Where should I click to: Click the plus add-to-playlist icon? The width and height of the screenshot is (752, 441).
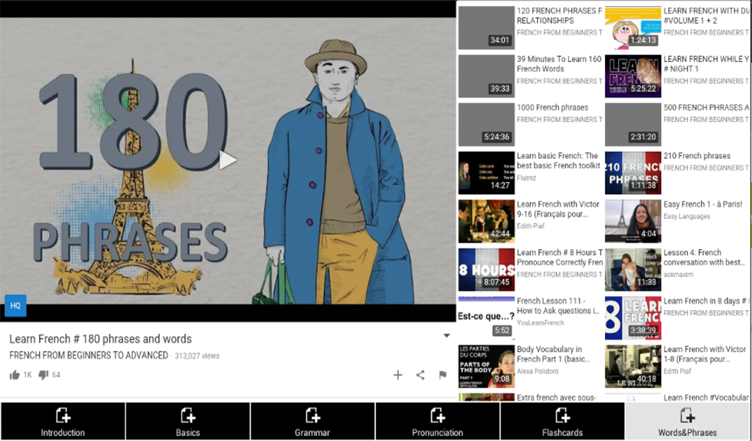[x=397, y=375]
